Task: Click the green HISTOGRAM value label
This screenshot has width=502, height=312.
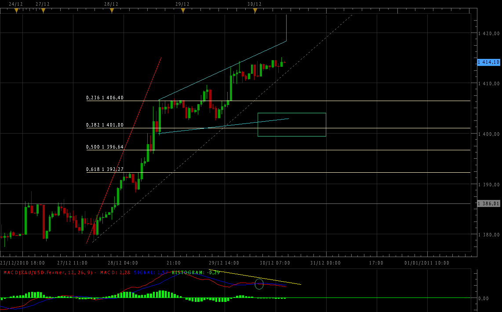Action: [193, 272]
